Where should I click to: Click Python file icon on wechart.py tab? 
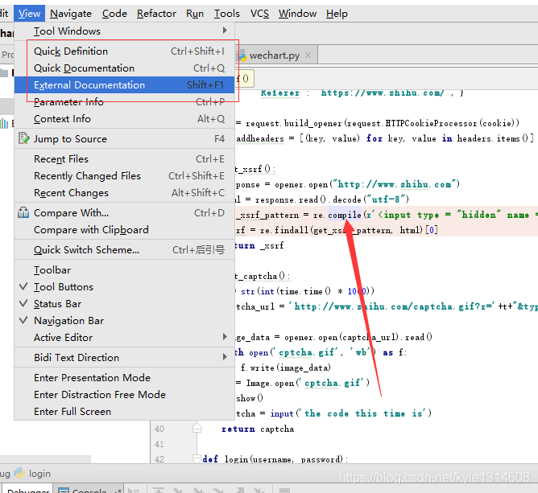click(x=242, y=55)
